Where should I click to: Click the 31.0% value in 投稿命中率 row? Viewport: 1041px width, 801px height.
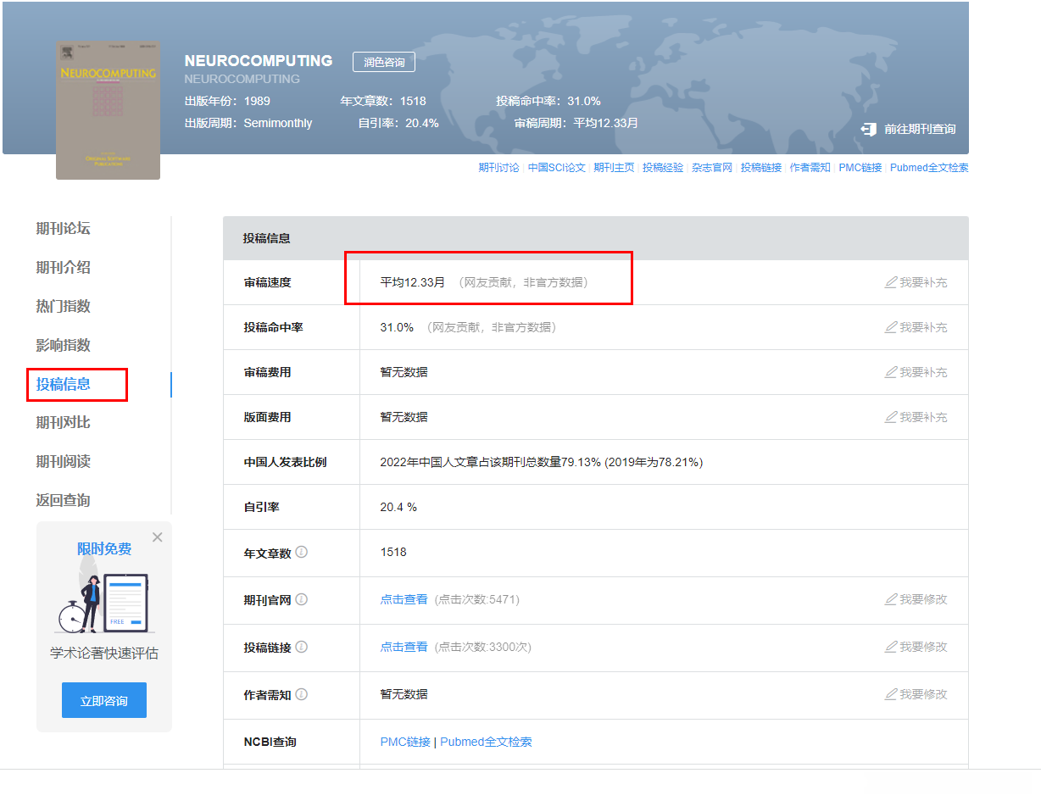coord(398,327)
